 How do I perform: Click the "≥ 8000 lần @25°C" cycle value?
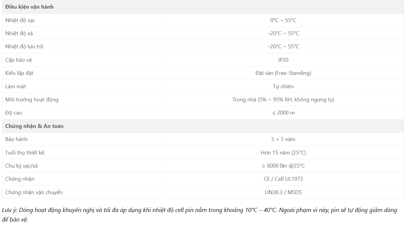283,166
